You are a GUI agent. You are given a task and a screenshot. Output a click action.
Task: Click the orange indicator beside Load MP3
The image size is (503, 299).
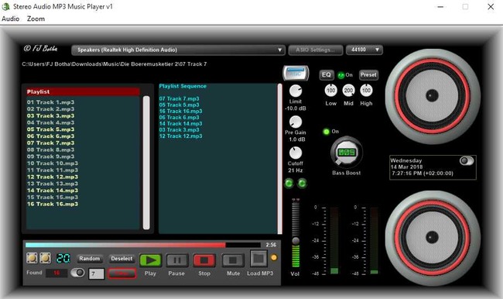point(274,257)
